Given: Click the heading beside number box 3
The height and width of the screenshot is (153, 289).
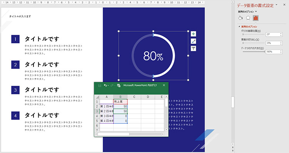Looking at the screenshot, I should pyautogui.click(x=42, y=90).
